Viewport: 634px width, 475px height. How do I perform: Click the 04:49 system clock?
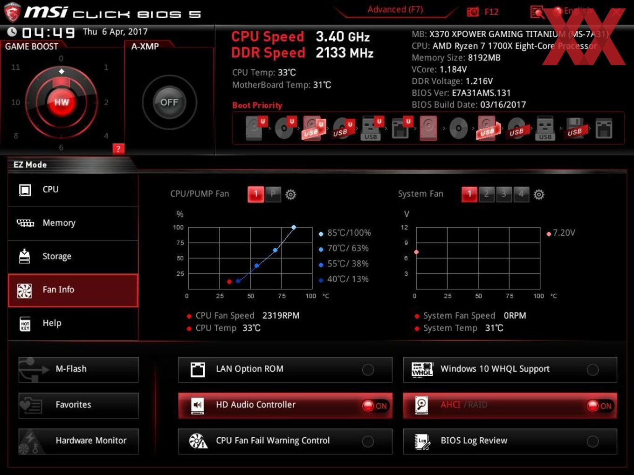click(48, 33)
